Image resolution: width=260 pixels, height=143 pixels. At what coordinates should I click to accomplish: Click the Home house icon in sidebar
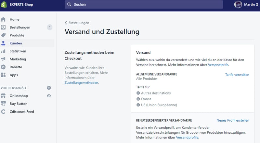tap(4, 19)
